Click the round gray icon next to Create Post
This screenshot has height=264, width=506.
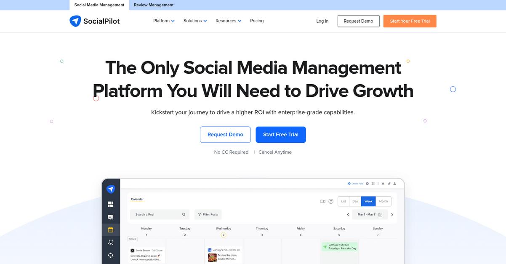(x=367, y=184)
